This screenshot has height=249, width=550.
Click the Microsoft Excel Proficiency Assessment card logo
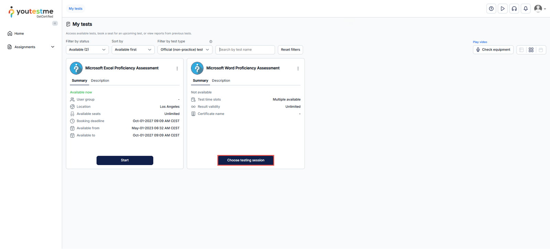click(x=76, y=68)
